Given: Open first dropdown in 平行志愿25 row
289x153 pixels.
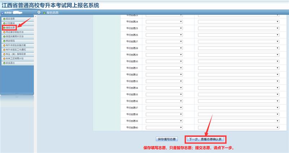Looking at the screenshot, I should click(164, 28).
